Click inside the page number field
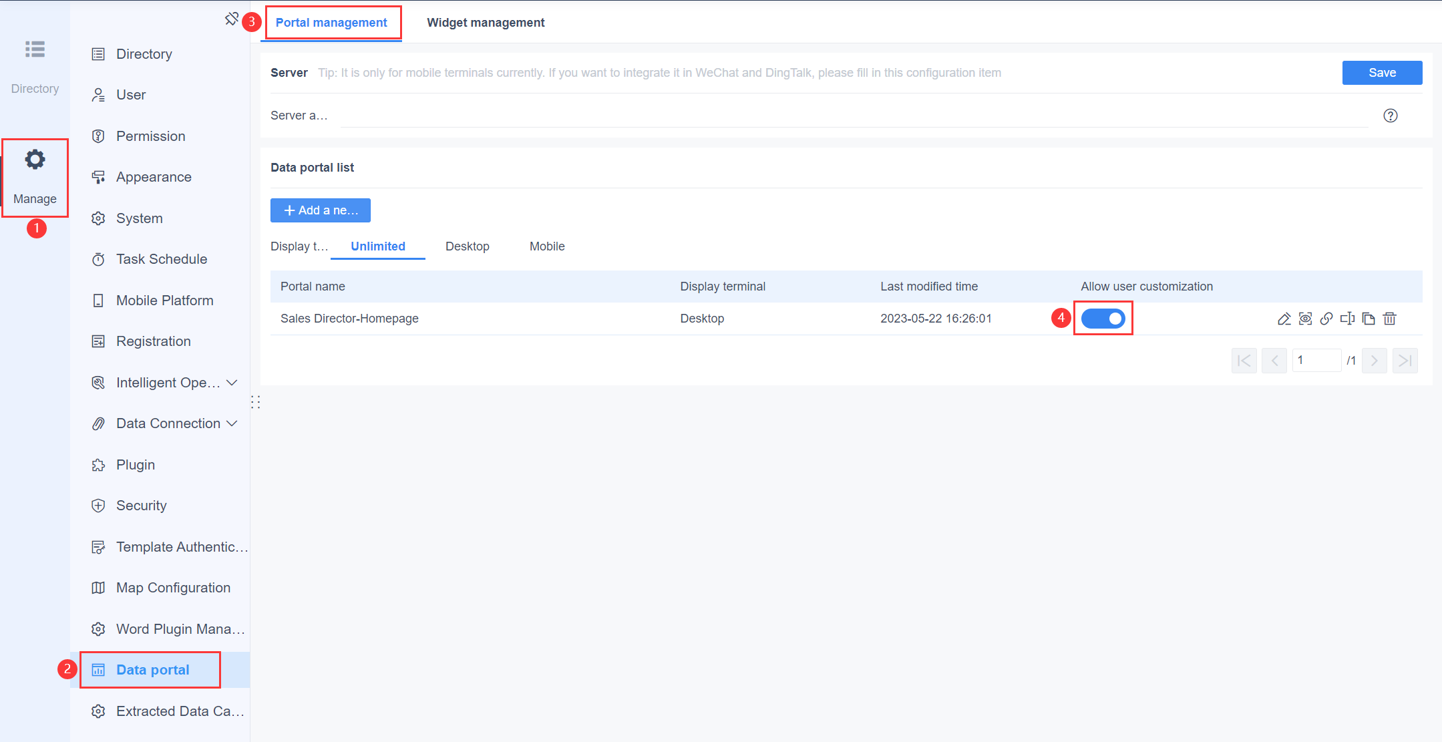This screenshot has width=1442, height=742. [1316, 360]
